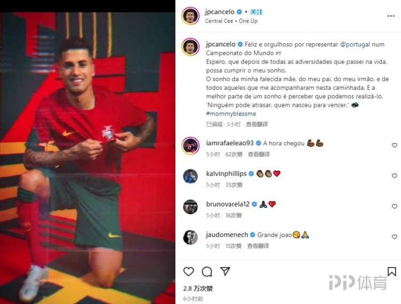Like jaudomenech's comment heart
This screenshot has width=401, height=304.
(x=395, y=237)
